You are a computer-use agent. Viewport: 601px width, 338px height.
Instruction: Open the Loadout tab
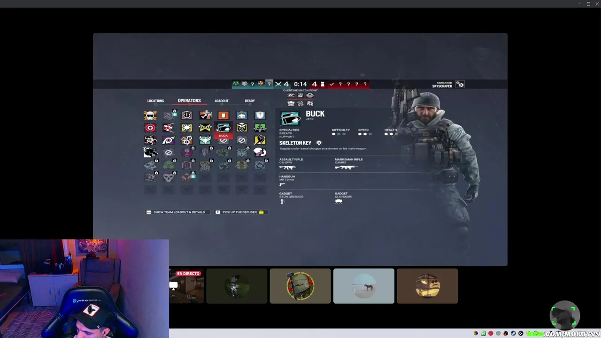222,101
